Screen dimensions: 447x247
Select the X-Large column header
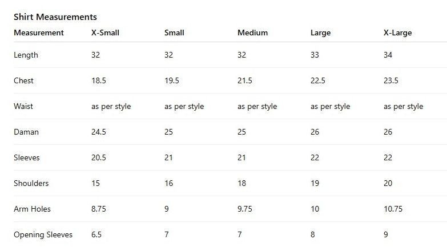pyautogui.click(x=397, y=33)
